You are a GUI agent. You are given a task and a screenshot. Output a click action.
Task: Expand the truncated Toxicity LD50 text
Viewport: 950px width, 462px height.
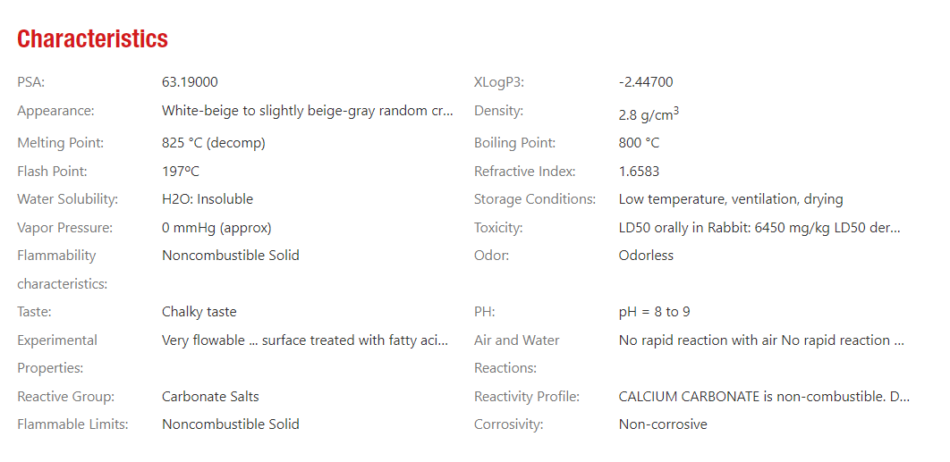point(759,228)
